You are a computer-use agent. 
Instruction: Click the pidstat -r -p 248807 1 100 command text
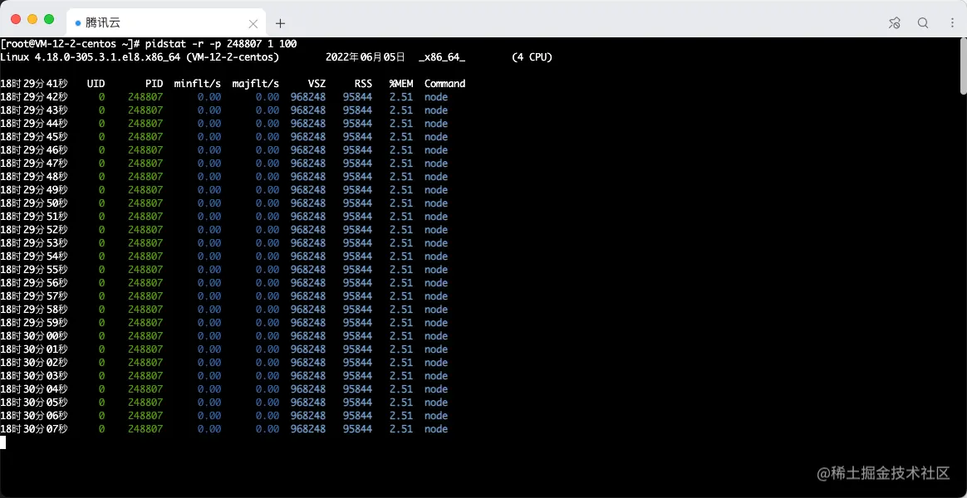(x=222, y=44)
